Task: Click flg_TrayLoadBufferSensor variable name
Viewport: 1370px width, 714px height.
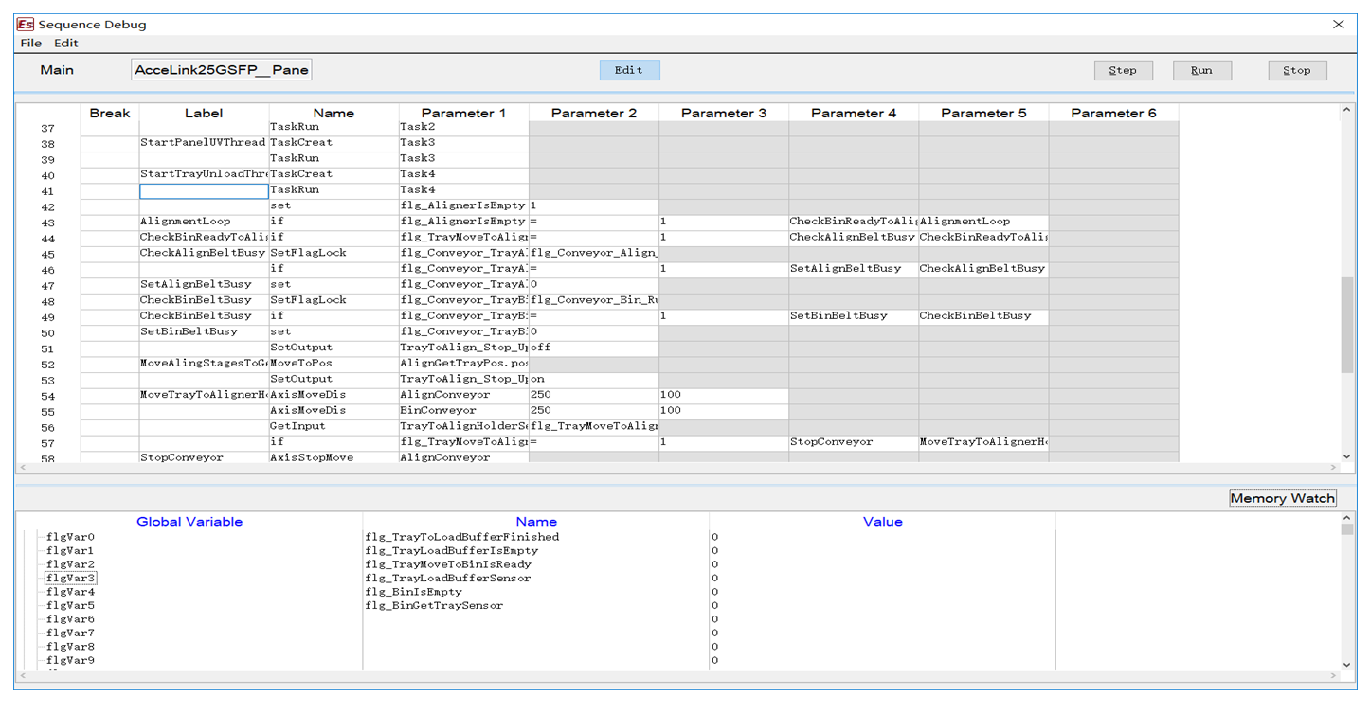Action: (x=448, y=578)
